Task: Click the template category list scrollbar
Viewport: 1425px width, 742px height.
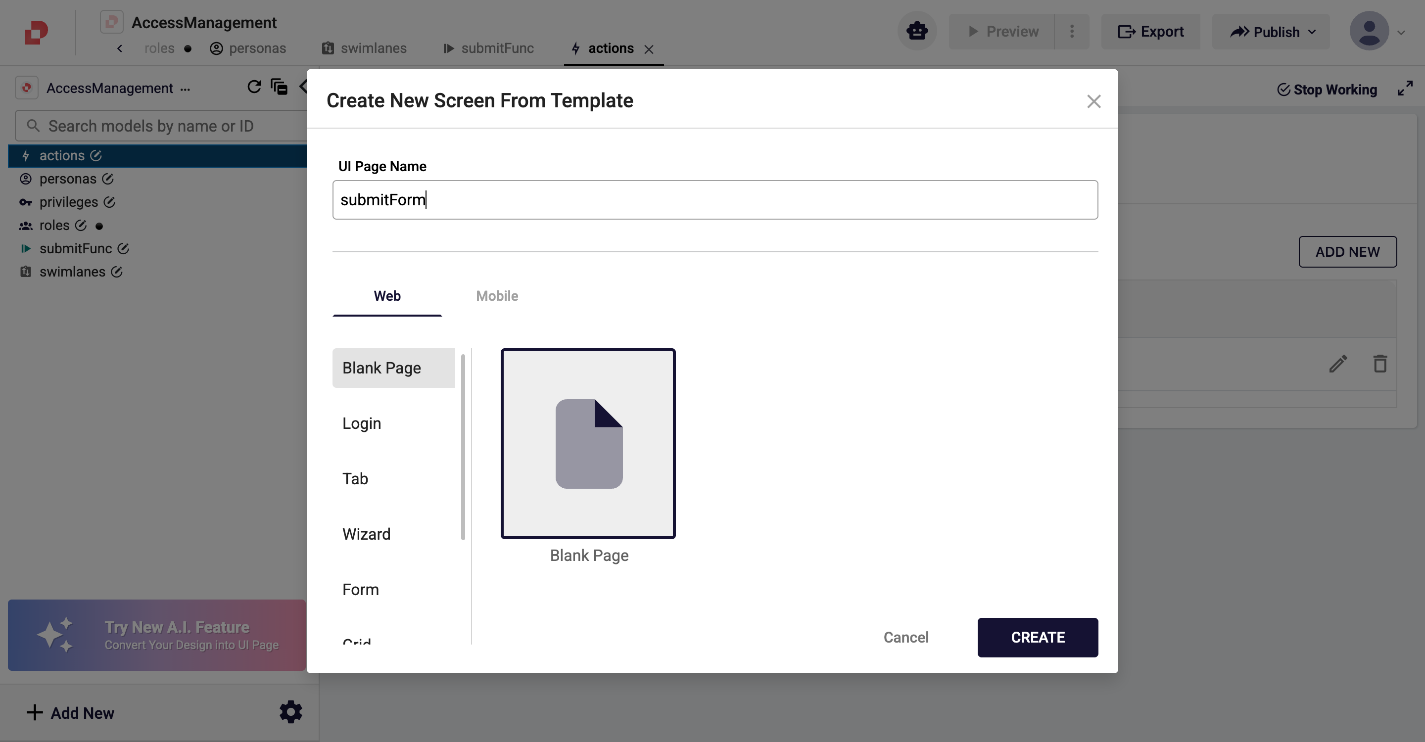Action: (463, 447)
